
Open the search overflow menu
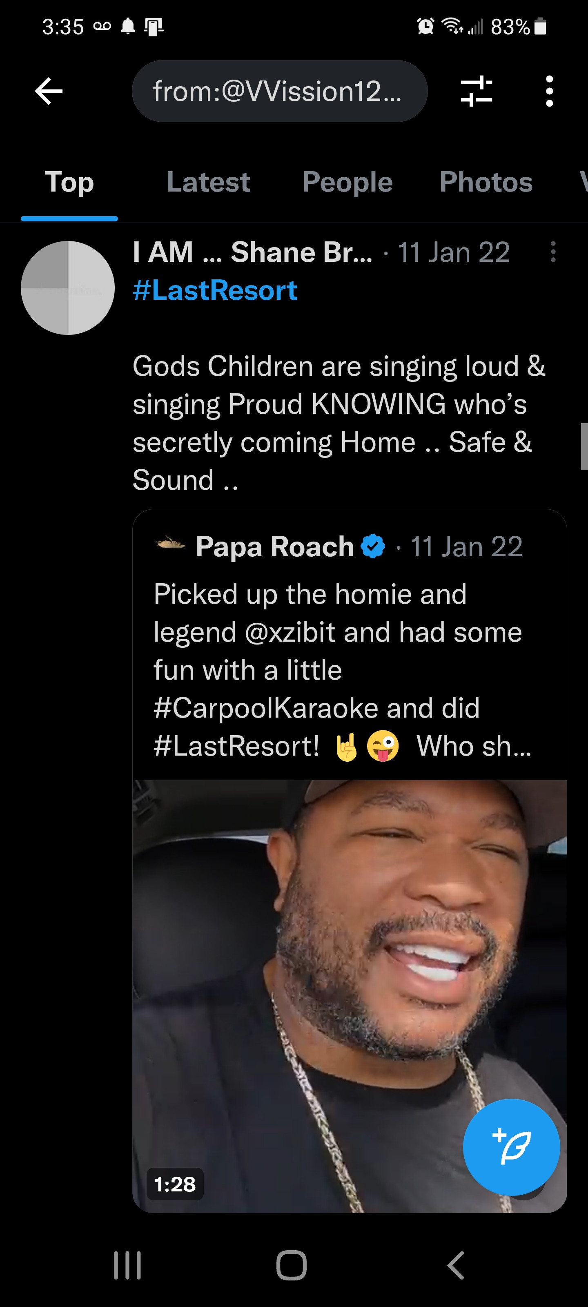[x=549, y=91]
